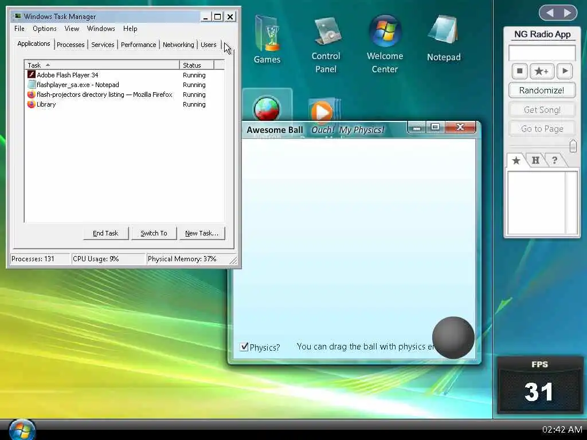
Task: Switch to the Services tab
Action: 103,45
